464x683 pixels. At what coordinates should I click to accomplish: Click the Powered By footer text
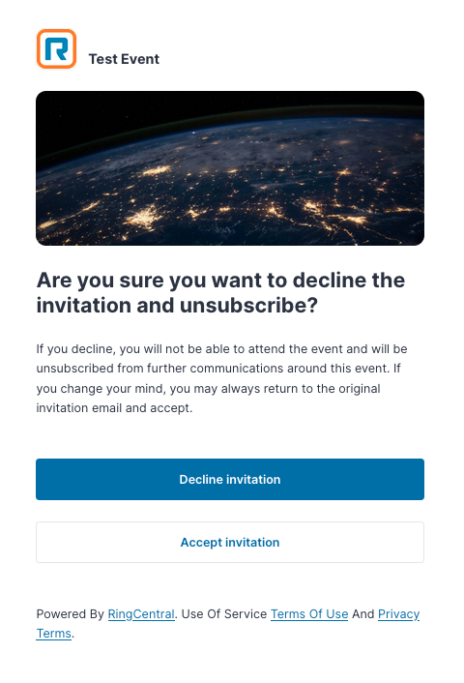(x=70, y=613)
